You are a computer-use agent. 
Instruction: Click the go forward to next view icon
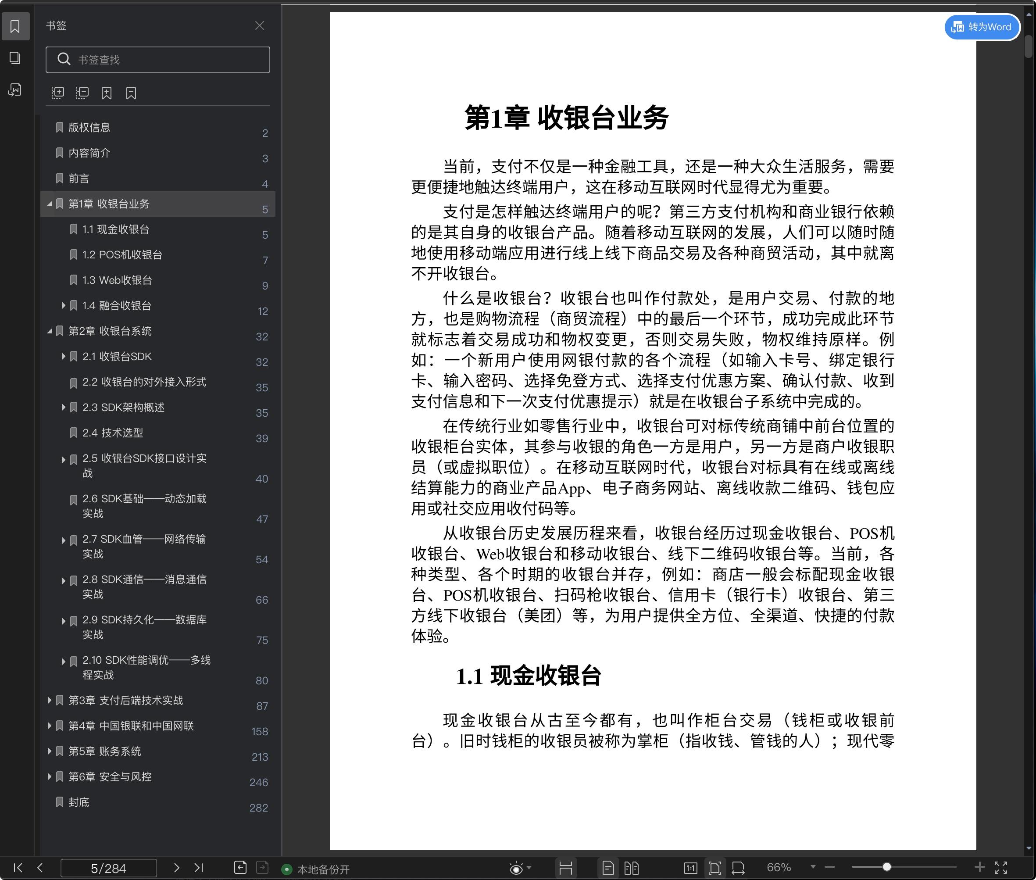pos(262,868)
